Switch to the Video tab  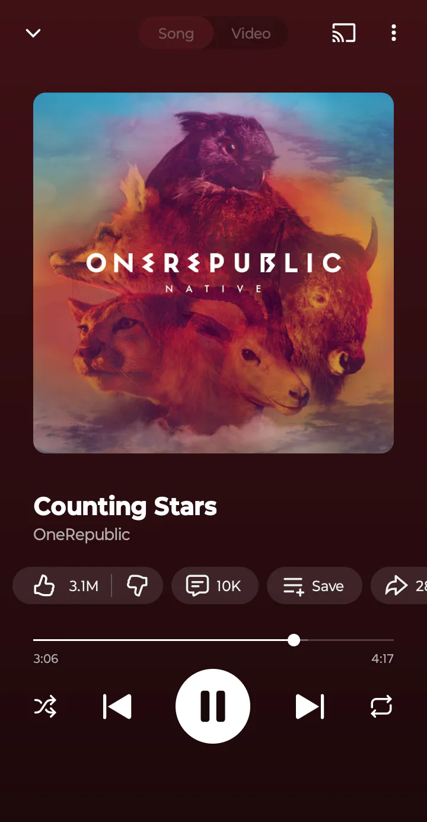[x=251, y=33]
